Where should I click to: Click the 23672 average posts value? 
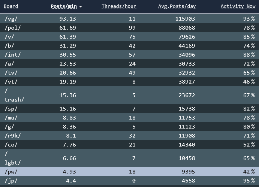187,95
